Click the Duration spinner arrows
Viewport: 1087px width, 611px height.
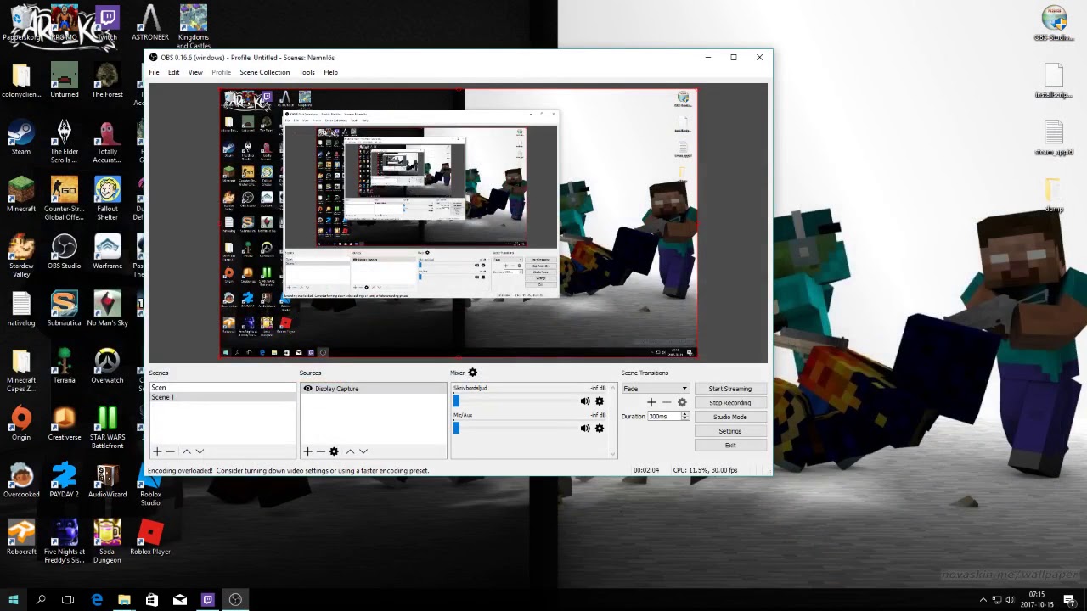click(x=685, y=417)
